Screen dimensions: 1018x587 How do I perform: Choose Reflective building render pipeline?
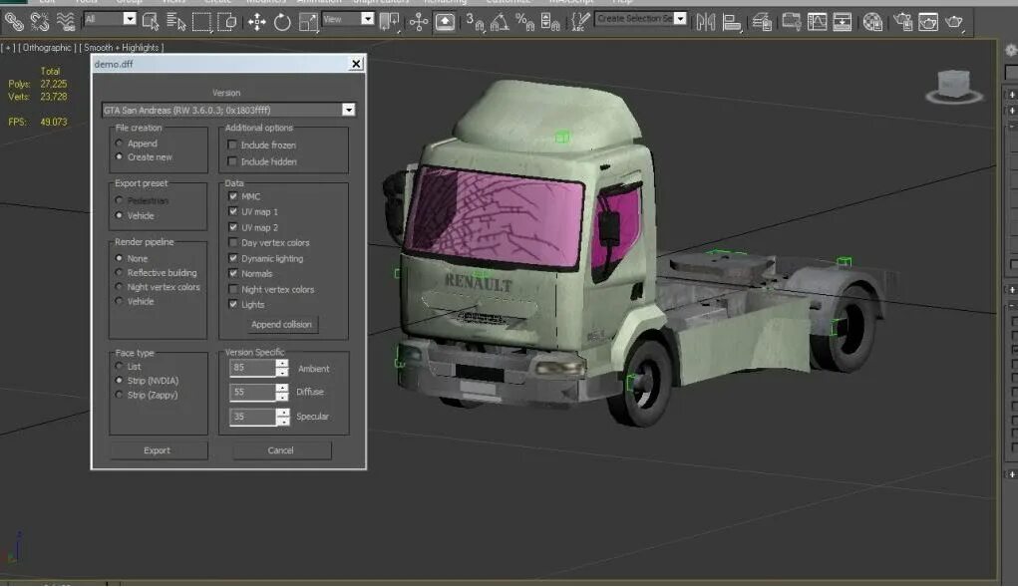[156, 272]
